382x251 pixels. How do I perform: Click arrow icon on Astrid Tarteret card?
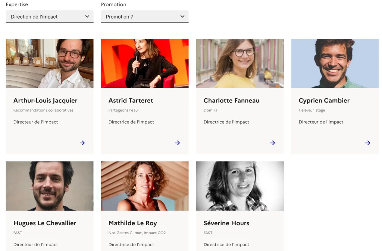click(177, 143)
